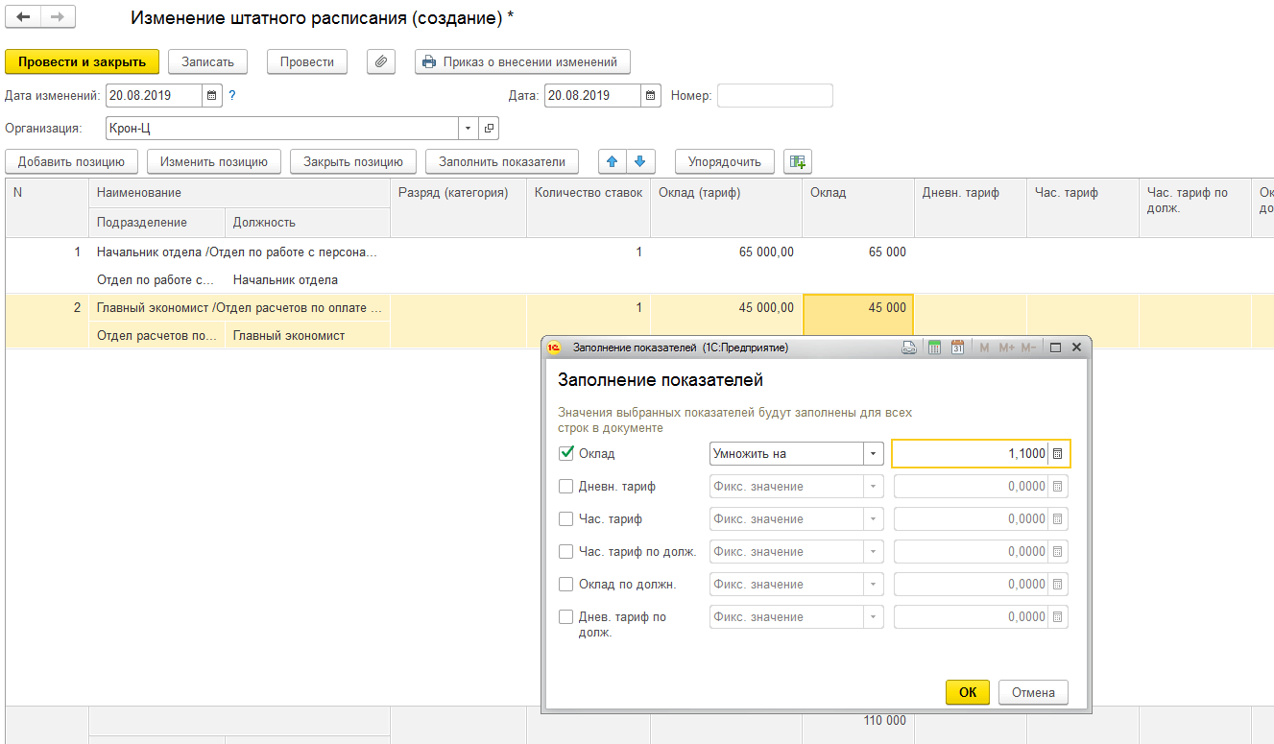1274x744 pixels.
Task: Open calculator icon in dialog title bar
Action: click(934, 348)
